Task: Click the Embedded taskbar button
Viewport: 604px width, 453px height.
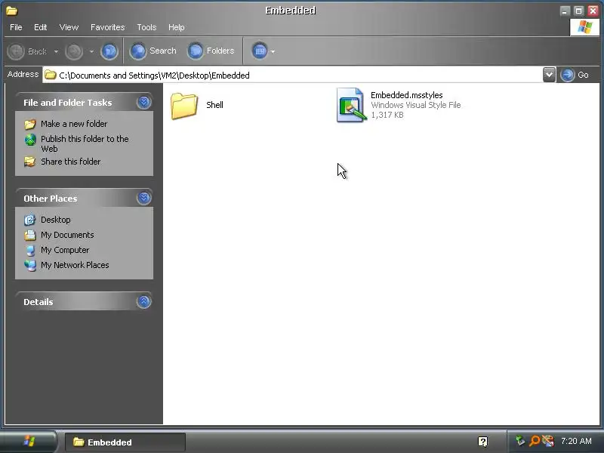Action: [125, 442]
